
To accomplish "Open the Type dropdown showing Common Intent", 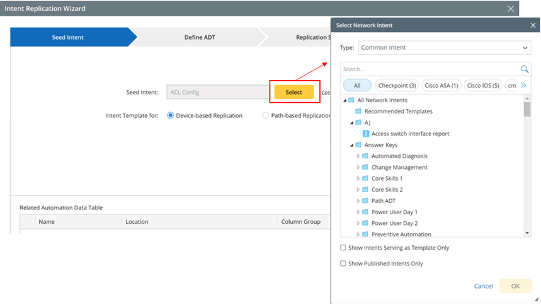I will pyautogui.click(x=445, y=48).
